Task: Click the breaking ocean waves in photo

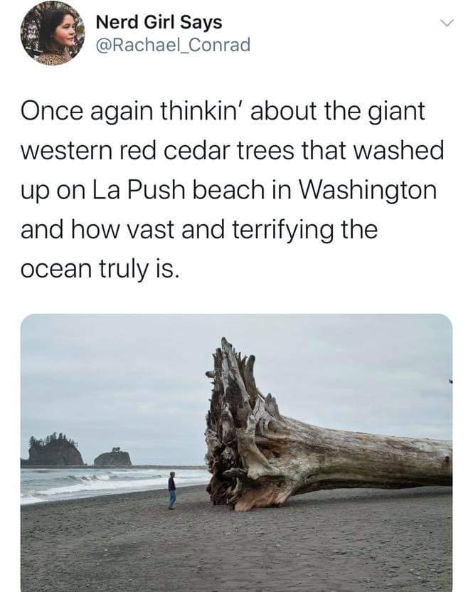Action: (95, 483)
